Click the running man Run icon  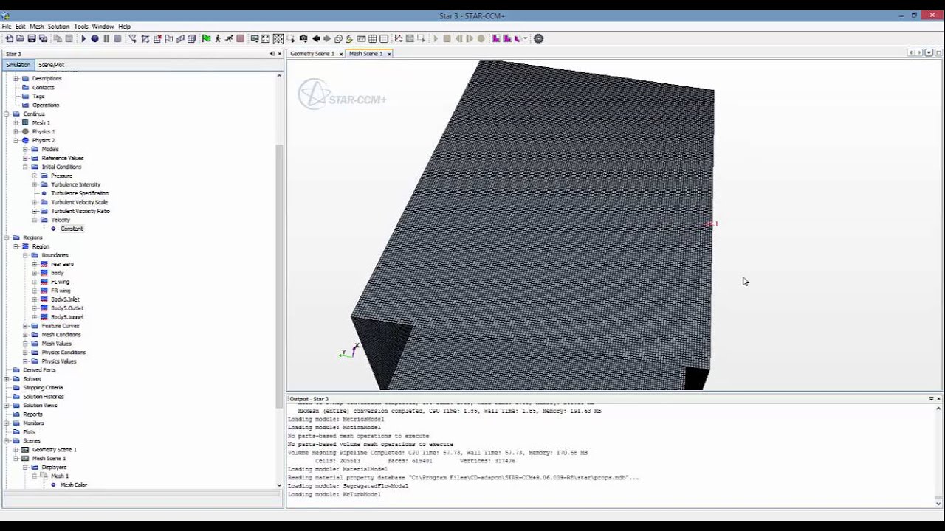tap(229, 38)
